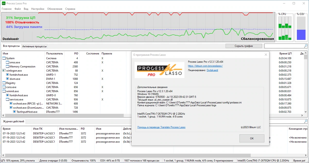Click the svchost.exe (RPCSS -p) process icon
Image resolution: width=309 pixels, height=163 pixels.
[x=11, y=104]
